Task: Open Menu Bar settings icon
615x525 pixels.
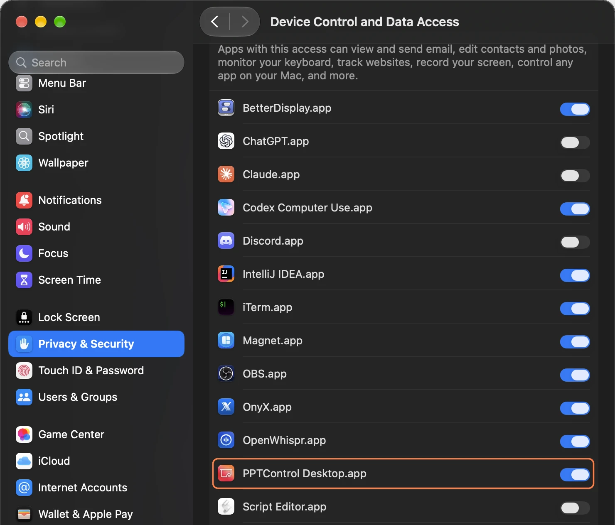Action: (24, 83)
